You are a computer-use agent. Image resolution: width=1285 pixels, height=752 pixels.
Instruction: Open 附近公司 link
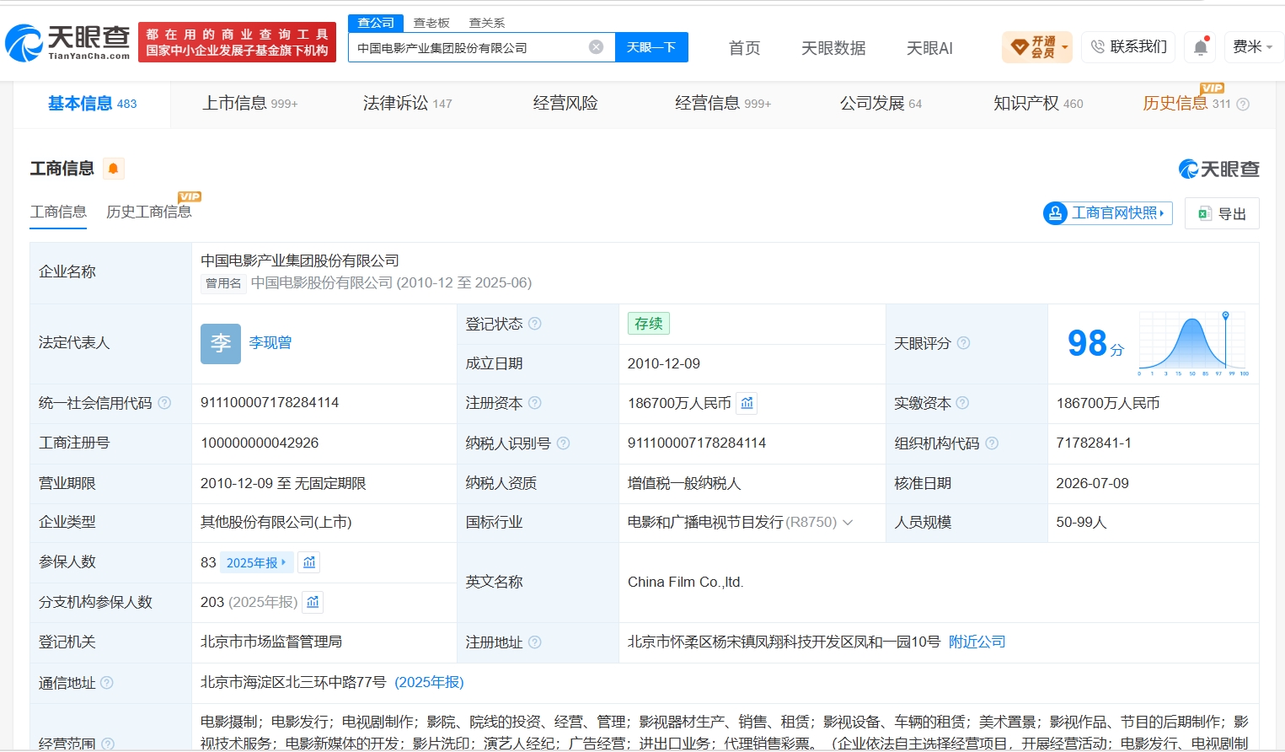(977, 642)
